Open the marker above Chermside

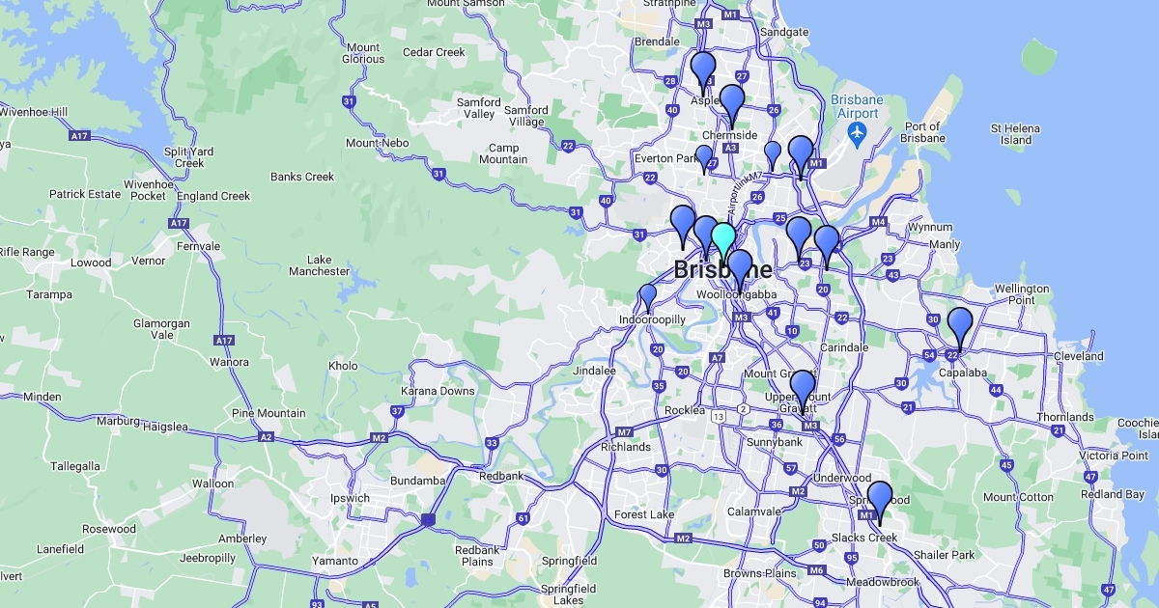click(732, 101)
